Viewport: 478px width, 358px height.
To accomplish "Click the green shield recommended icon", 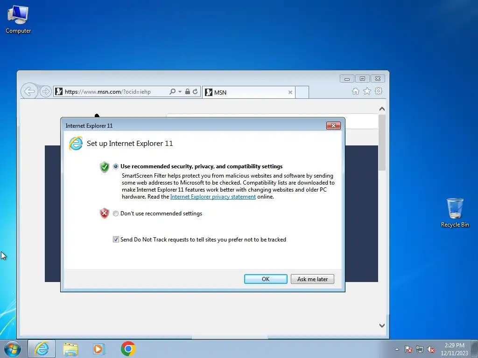I will (104, 167).
